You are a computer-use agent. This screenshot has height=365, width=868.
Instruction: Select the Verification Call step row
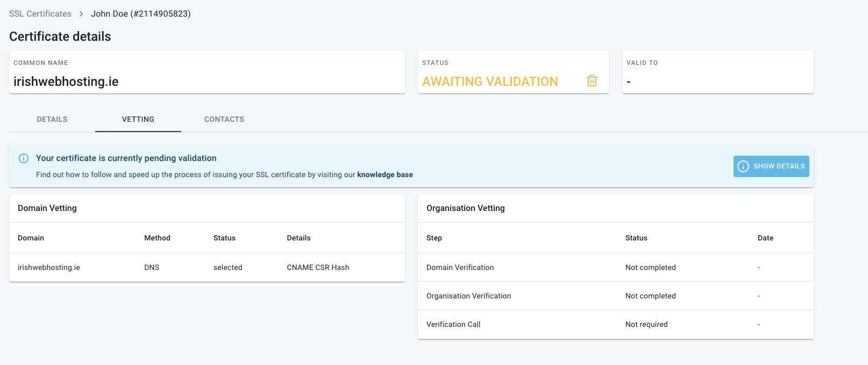(453, 324)
